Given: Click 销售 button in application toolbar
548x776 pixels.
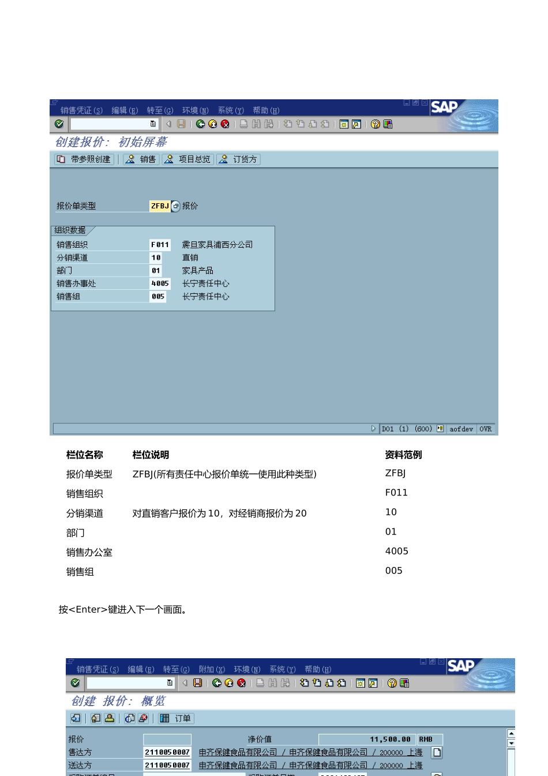Looking at the screenshot, I should [141, 159].
